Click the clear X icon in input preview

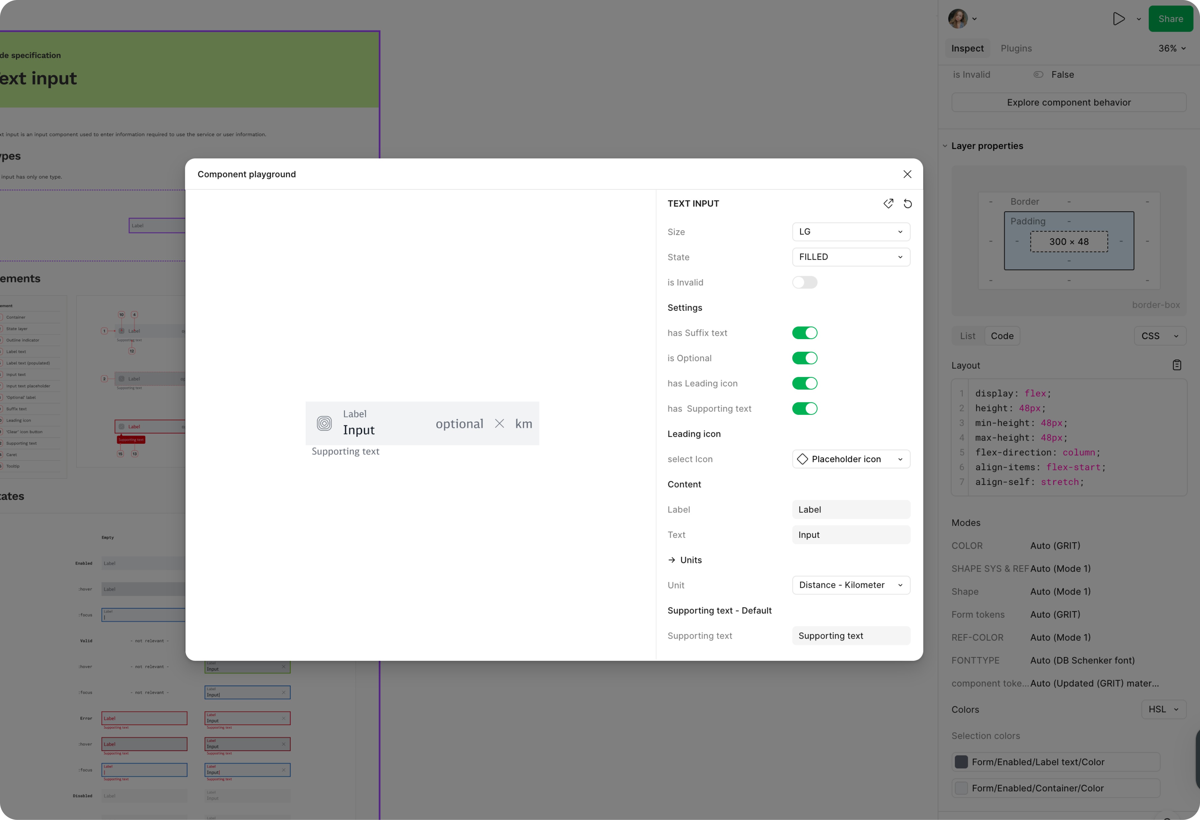click(499, 424)
